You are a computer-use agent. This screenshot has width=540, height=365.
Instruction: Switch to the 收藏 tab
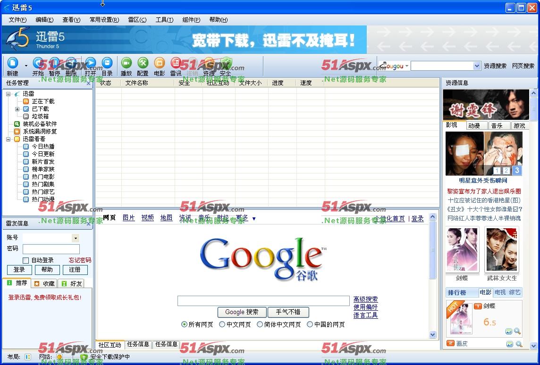pos(45,283)
